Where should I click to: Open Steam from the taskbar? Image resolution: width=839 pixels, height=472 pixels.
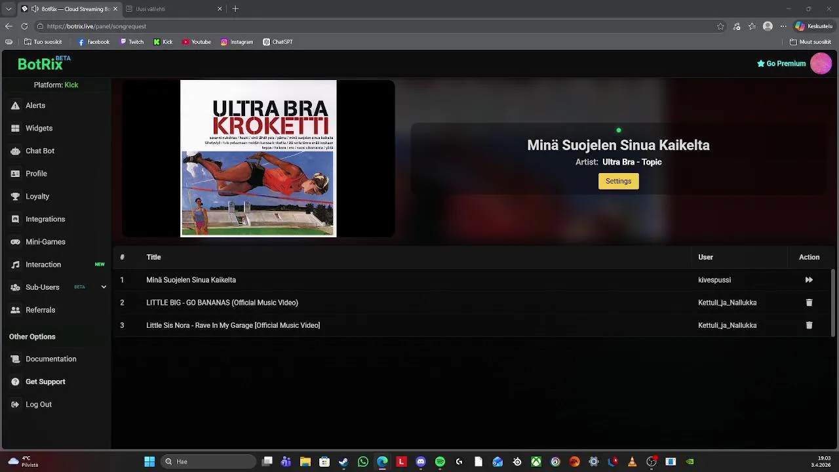(343, 462)
